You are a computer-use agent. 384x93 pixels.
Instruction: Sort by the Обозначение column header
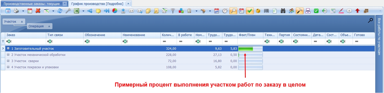point(102,35)
